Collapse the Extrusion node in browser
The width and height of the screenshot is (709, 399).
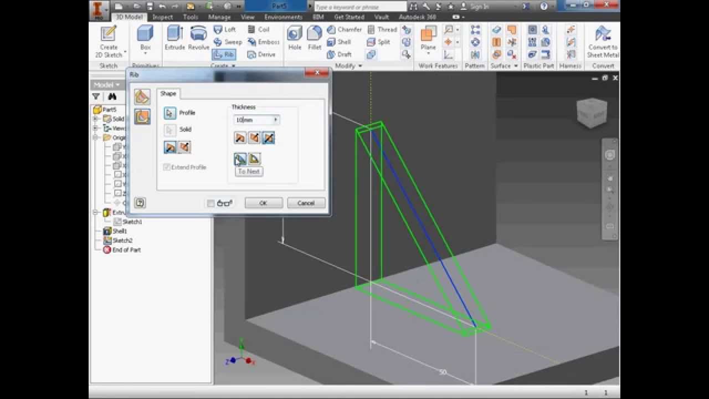pyautogui.click(x=95, y=212)
